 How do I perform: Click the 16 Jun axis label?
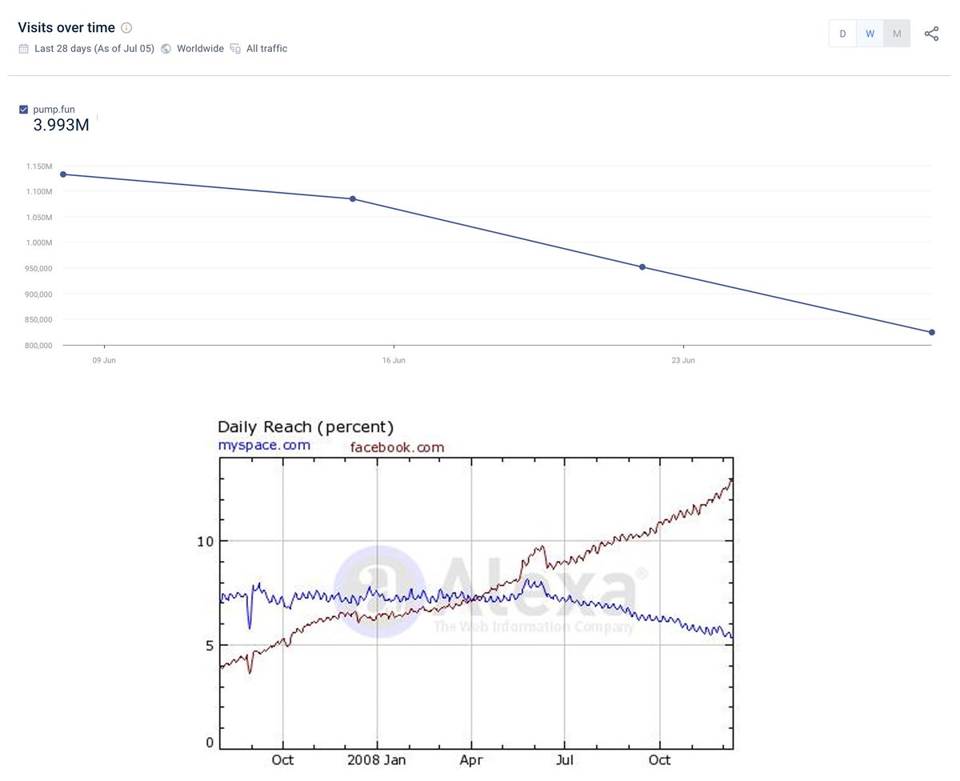[x=394, y=361]
